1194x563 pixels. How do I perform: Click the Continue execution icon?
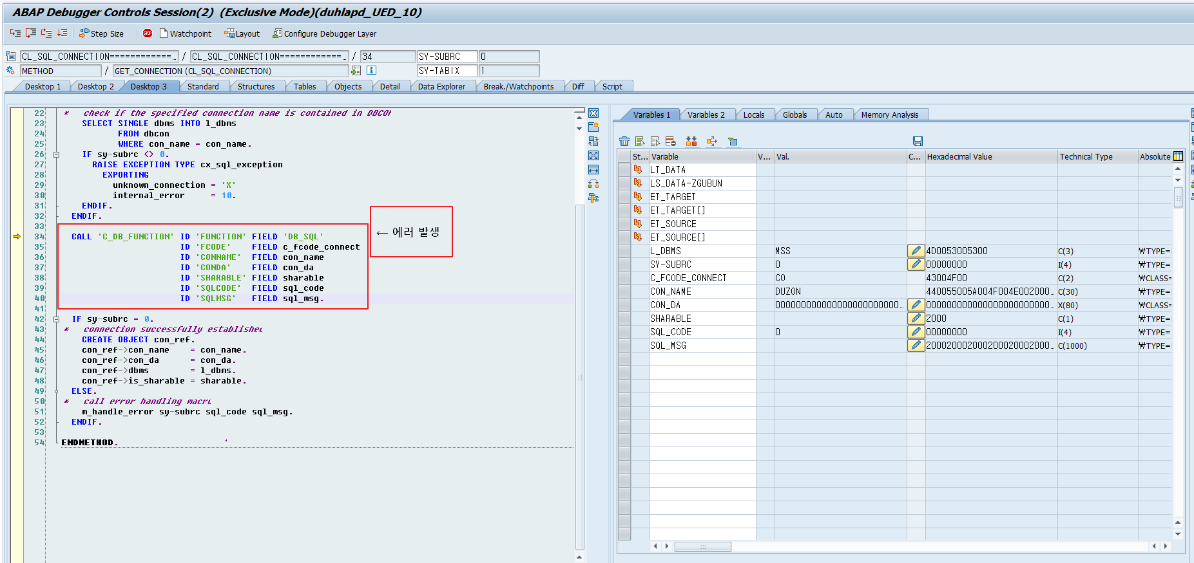click(x=63, y=33)
